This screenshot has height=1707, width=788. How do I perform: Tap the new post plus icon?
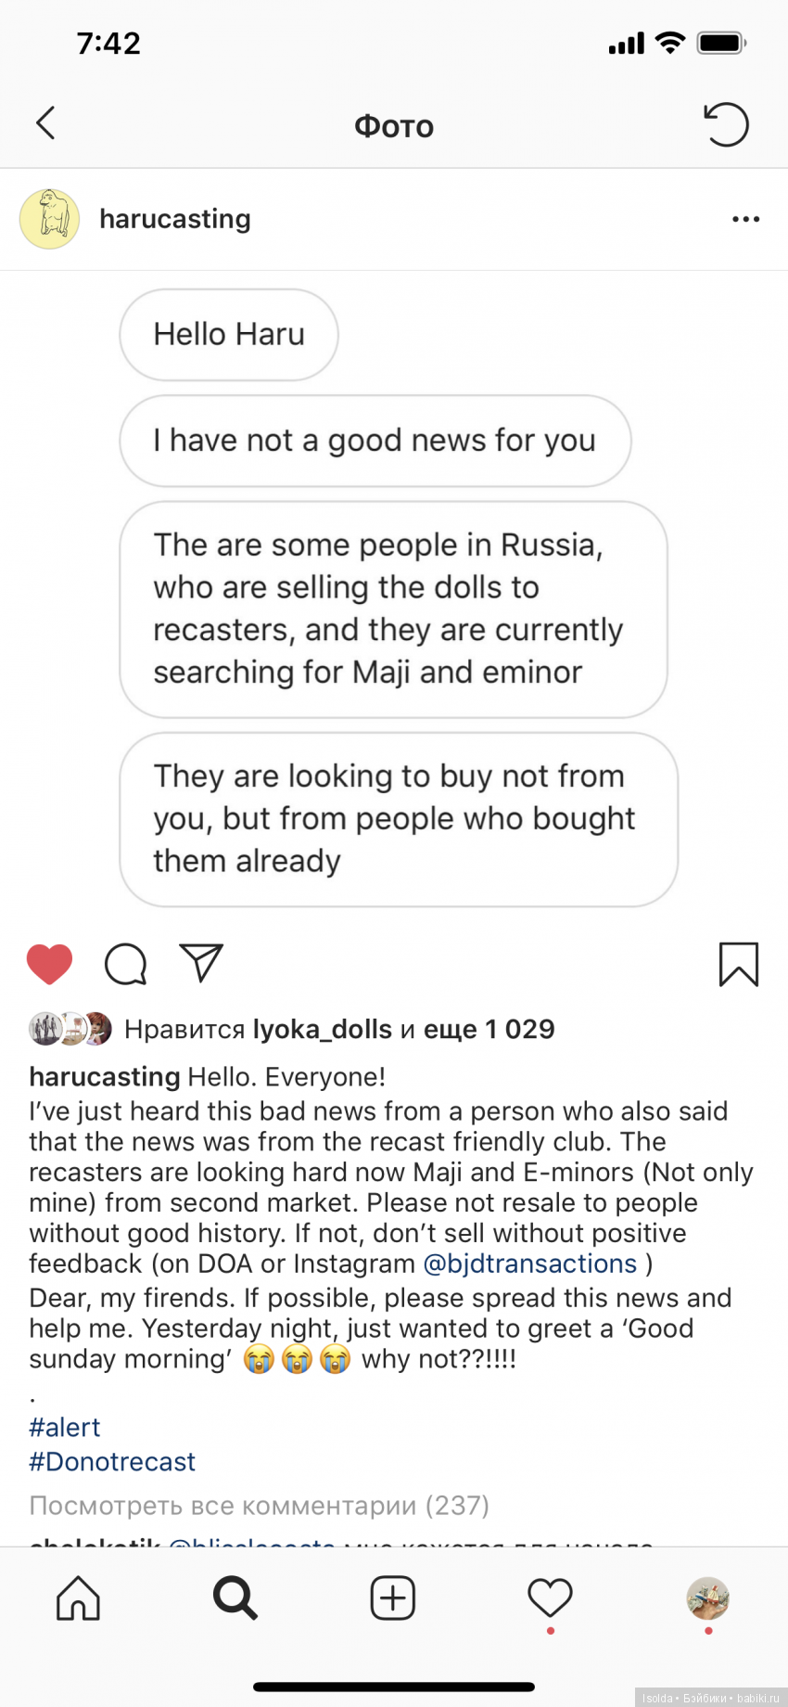click(392, 1598)
